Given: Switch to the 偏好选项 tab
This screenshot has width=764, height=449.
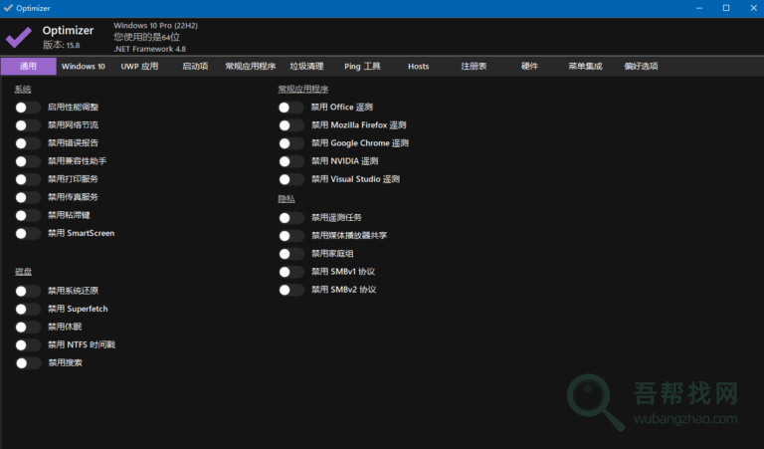Looking at the screenshot, I should pyautogui.click(x=641, y=67).
